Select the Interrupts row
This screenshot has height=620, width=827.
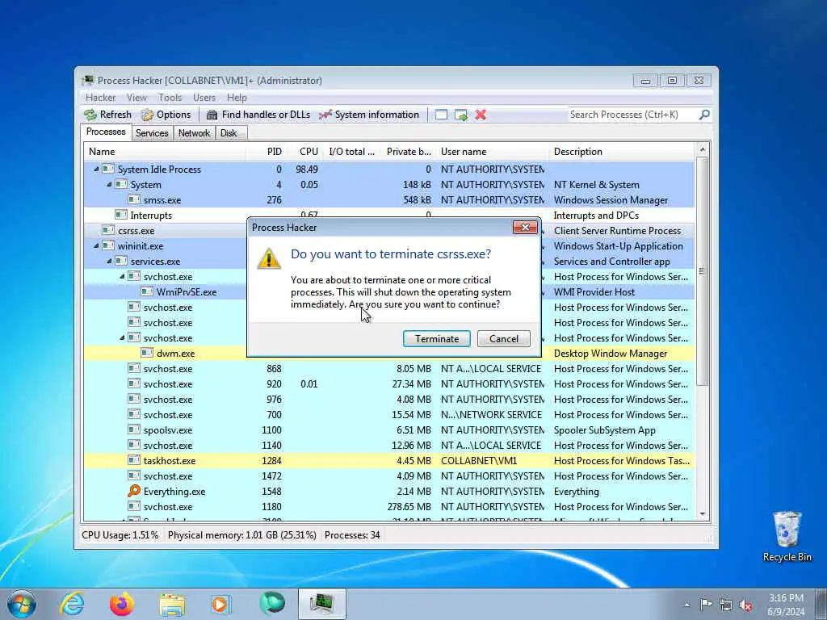click(389, 215)
